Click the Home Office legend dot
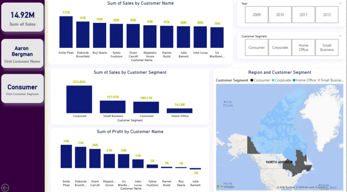The image size is (347, 192). pyautogui.click(x=294, y=80)
